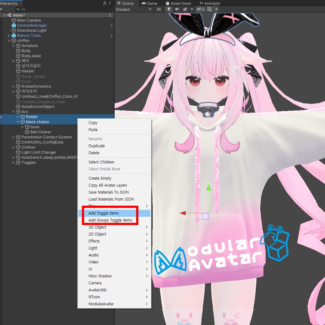Click the bone object icon
The image size is (325, 325).
click(27, 127)
